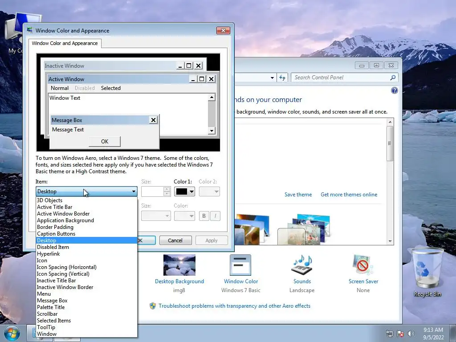This screenshot has height=342, width=456.
Task: Open Get more themes online link
Action: click(349, 195)
